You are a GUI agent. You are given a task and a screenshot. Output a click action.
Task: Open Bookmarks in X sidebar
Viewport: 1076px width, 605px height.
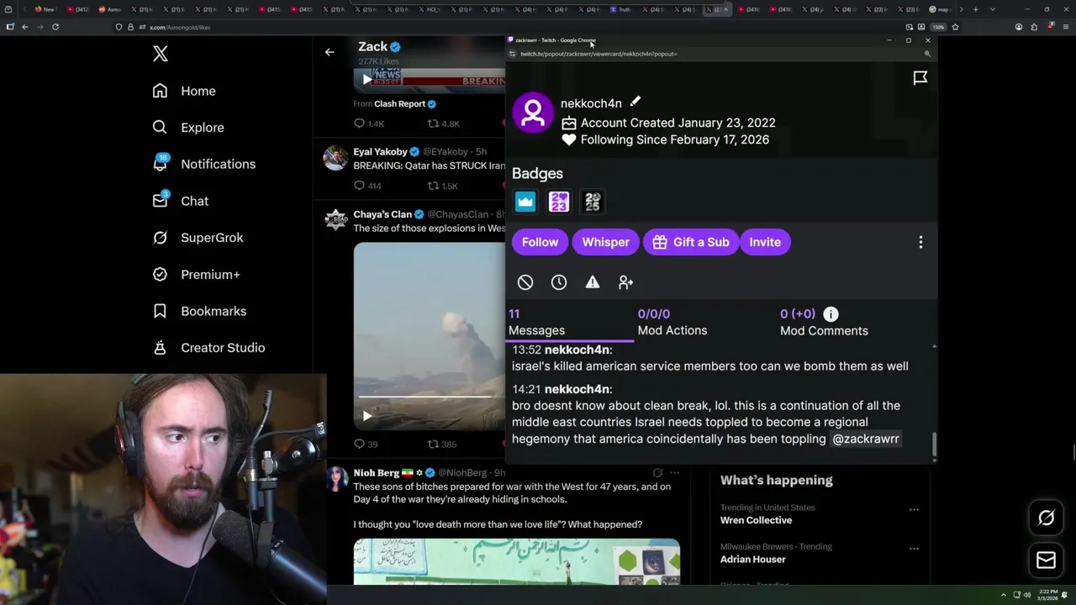214,311
